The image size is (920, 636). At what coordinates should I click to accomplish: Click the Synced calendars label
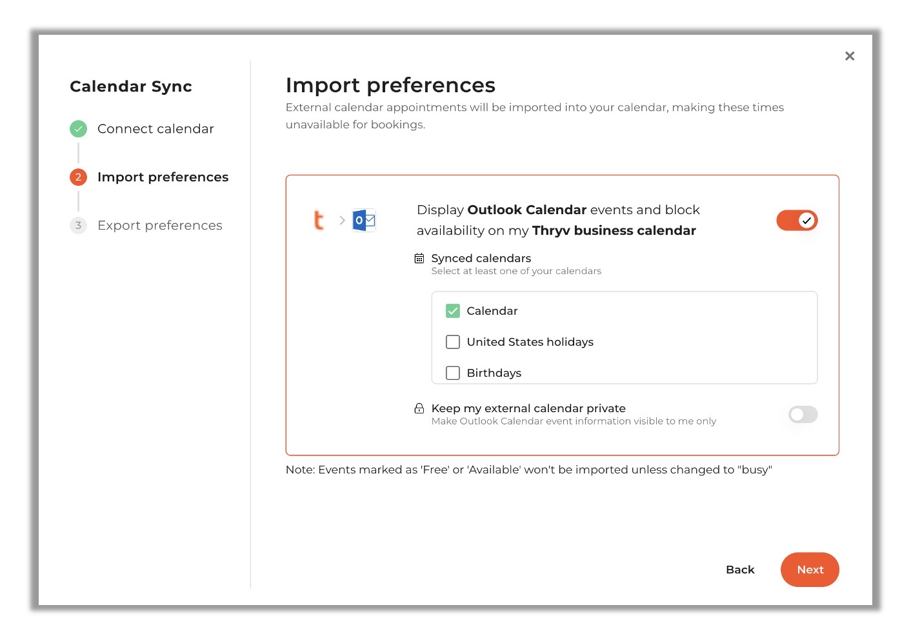point(481,258)
